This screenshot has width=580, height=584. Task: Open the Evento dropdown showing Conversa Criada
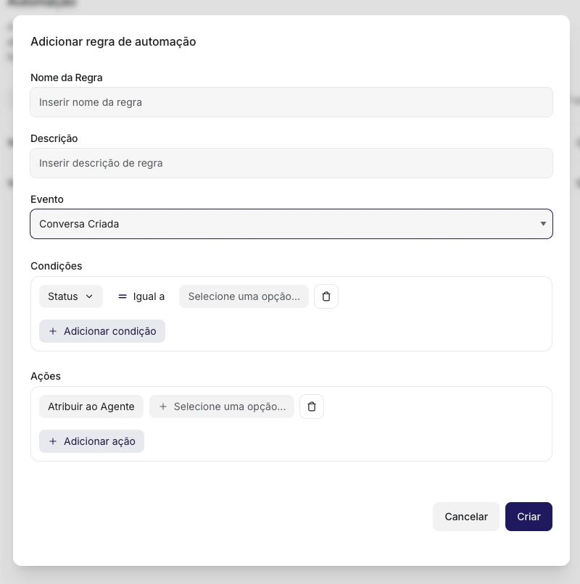(x=291, y=224)
